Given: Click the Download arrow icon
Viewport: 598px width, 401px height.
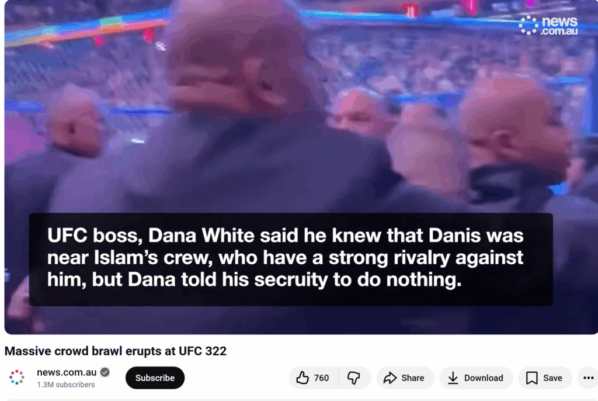Looking at the screenshot, I should coord(453,378).
